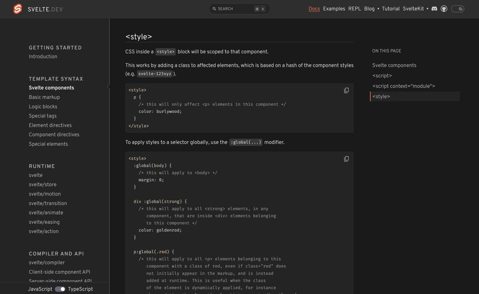The width and height of the screenshot is (479, 294).
Task: Click the ON THIS PAGE heading
Action: click(x=387, y=51)
